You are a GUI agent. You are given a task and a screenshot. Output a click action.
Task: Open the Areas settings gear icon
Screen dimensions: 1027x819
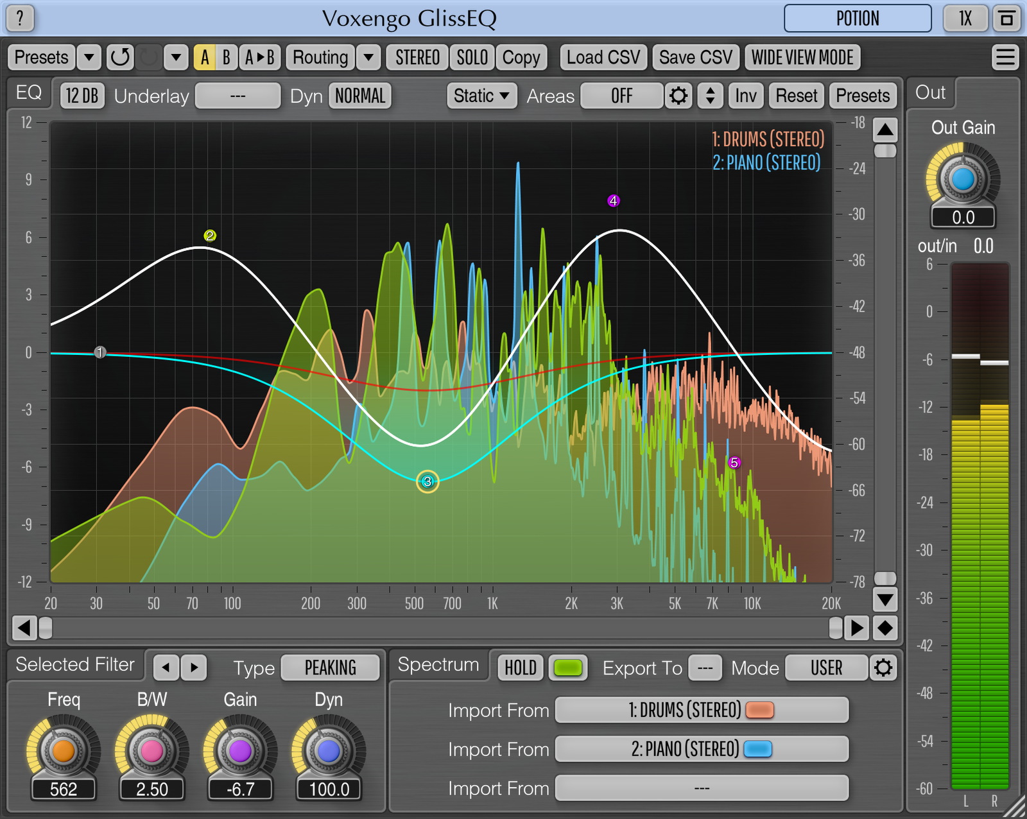(x=678, y=96)
